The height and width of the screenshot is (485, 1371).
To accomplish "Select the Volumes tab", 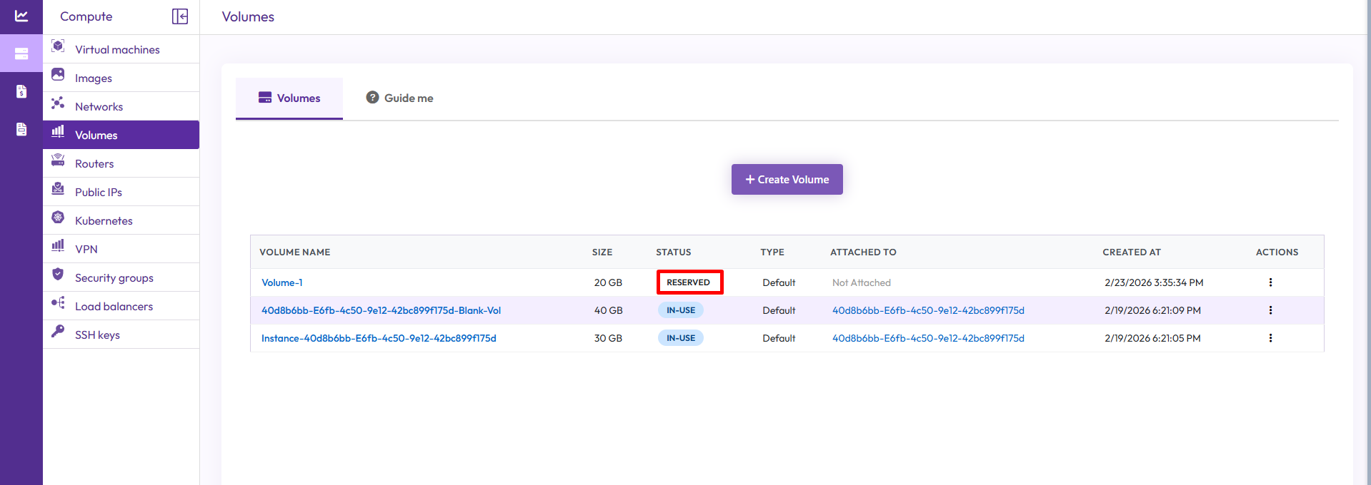I will click(x=289, y=98).
